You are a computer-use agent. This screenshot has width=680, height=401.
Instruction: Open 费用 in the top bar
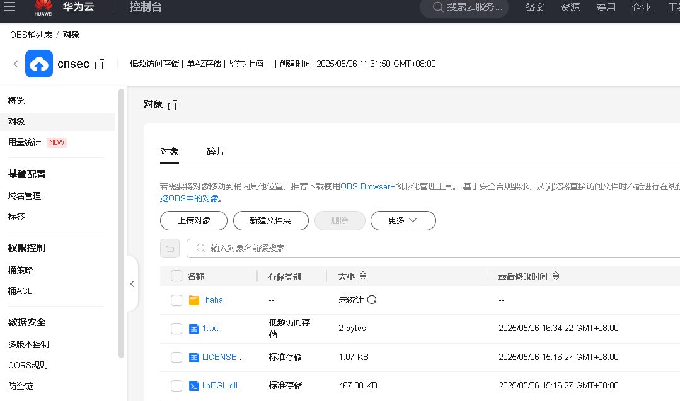click(x=606, y=8)
